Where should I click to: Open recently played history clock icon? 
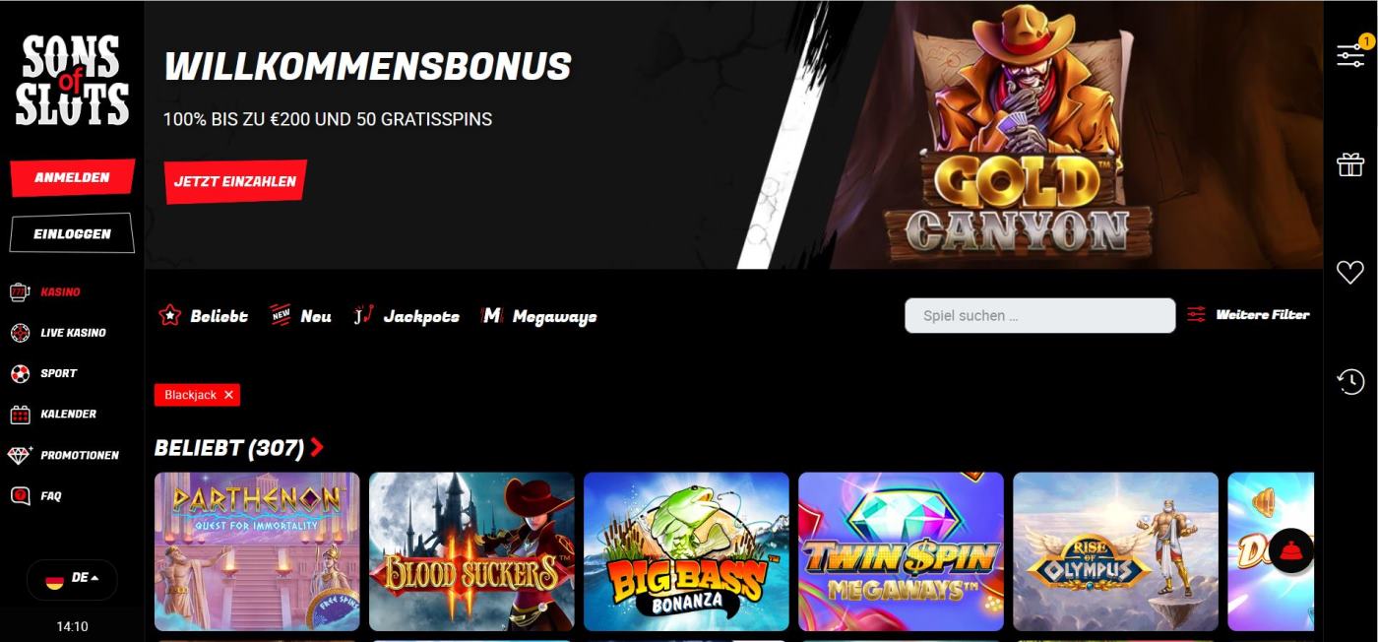(x=1350, y=381)
